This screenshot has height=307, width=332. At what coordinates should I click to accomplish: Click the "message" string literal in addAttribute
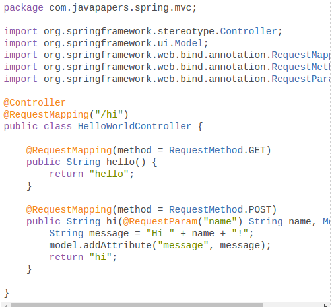(183, 246)
